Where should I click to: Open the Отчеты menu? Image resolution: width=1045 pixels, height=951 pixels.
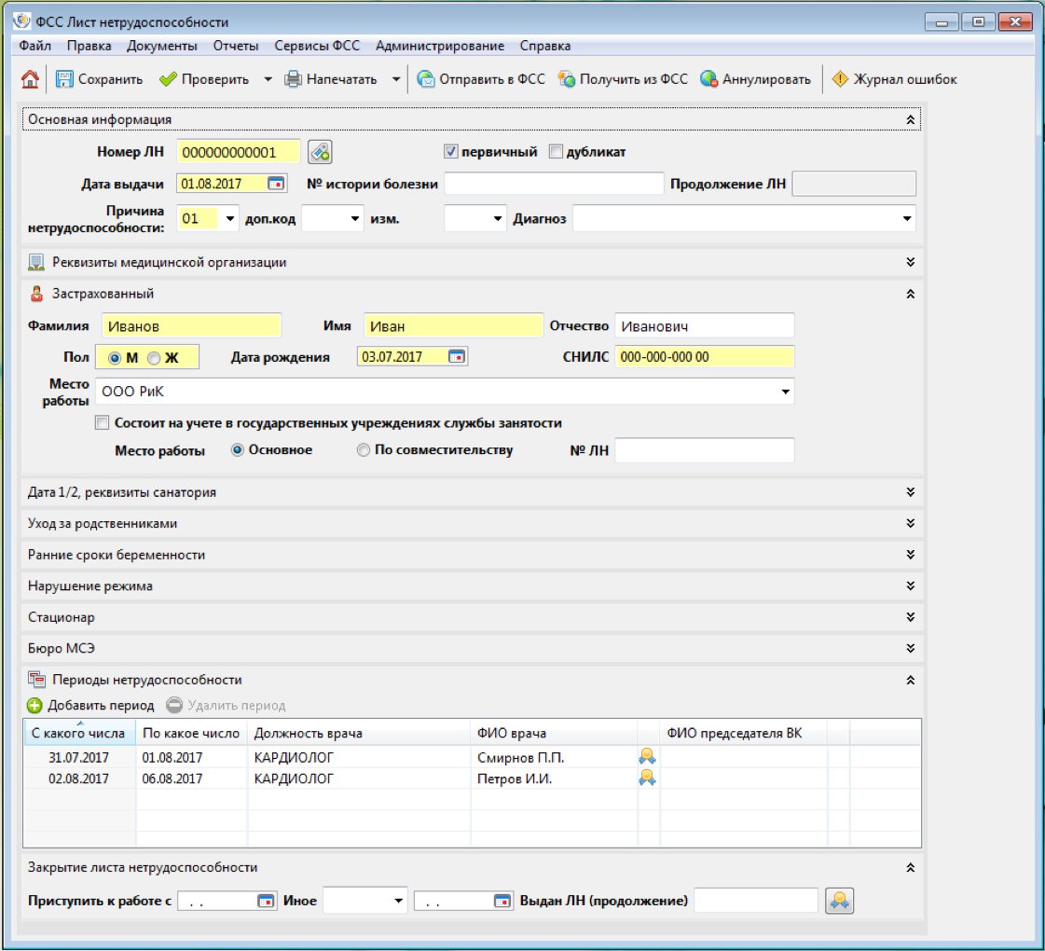click(x=235, y=46)
